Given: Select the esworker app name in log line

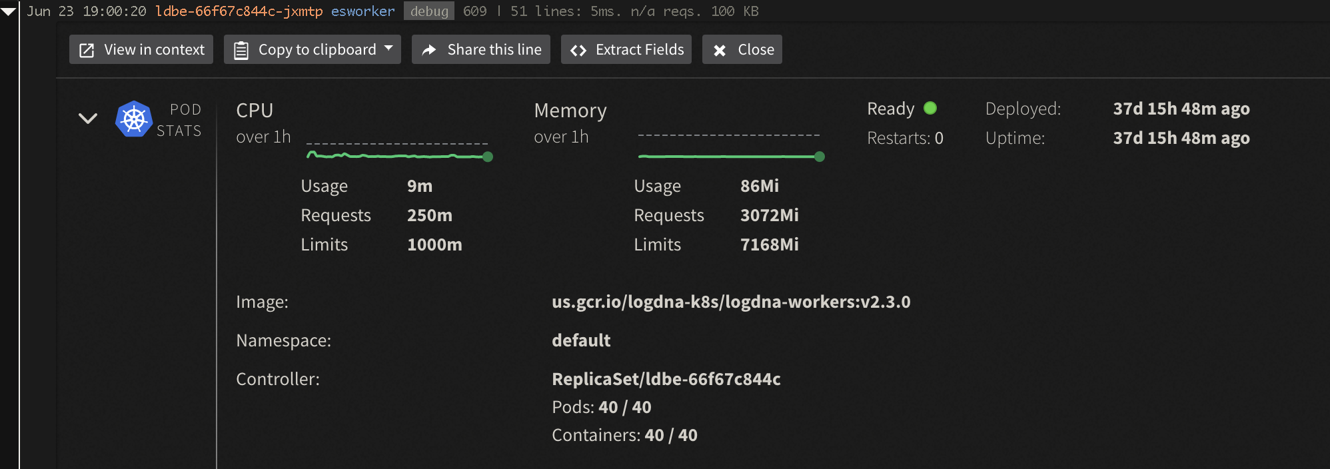Looking at the screenshot, I should click(363, 11).
